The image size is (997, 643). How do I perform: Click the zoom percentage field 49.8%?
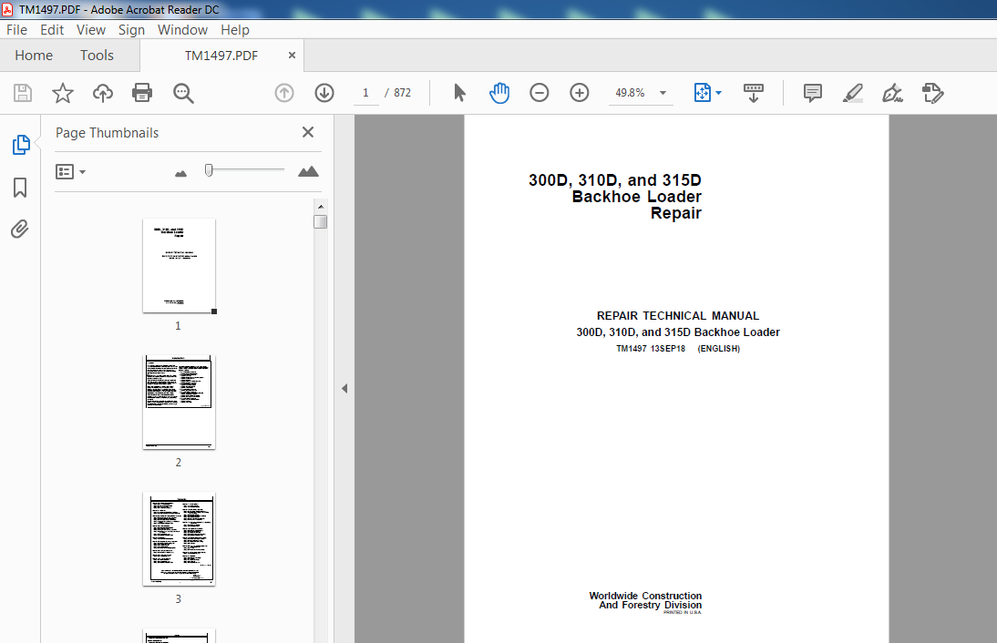[x=630, y=93]
